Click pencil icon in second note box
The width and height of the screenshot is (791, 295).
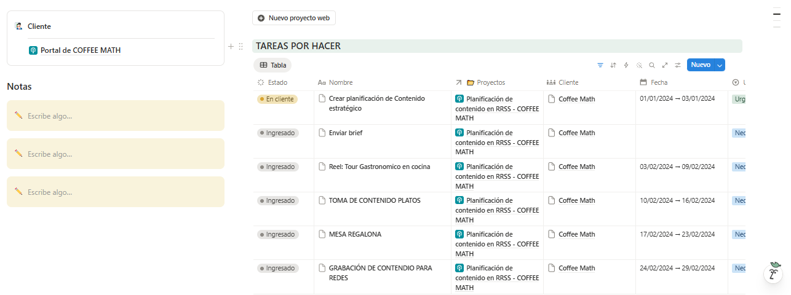18,153
